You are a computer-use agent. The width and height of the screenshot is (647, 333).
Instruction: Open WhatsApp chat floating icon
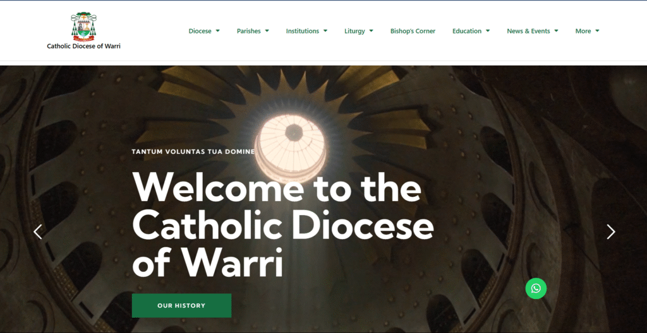coord(536,288)
